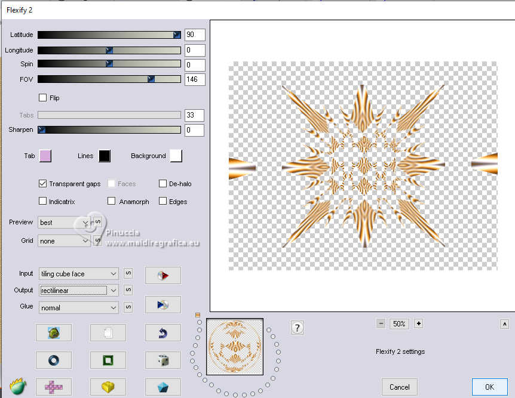Click the blue torus ring preset button

54,360
